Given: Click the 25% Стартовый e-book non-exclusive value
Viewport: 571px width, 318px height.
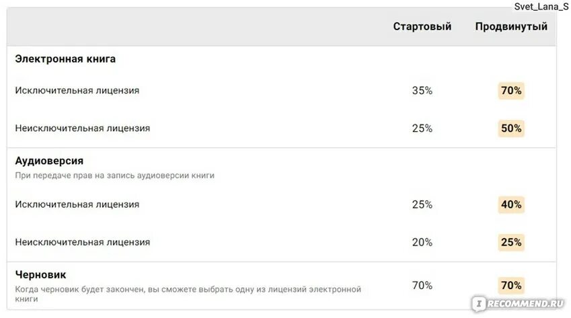Looking at the screenshot, I should tap(422, 128).
